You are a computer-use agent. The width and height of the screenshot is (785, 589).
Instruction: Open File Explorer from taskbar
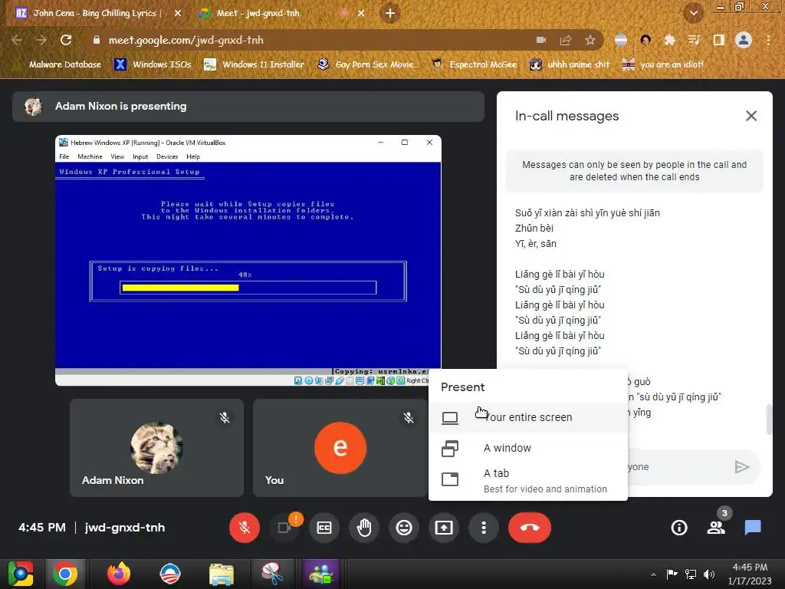pos(222,574)
